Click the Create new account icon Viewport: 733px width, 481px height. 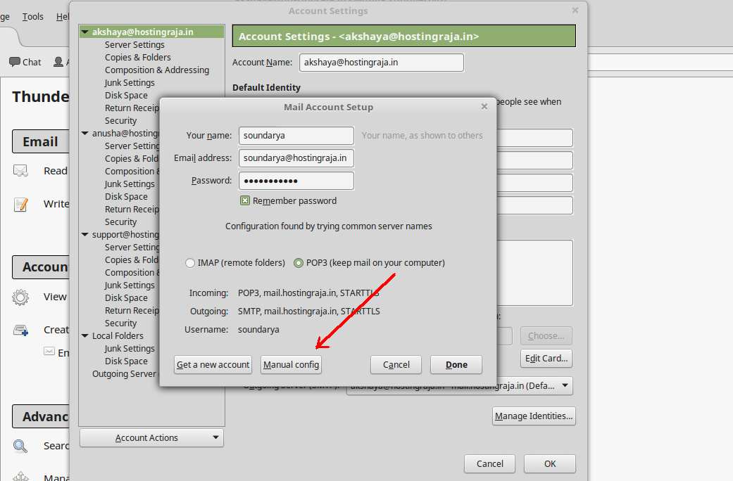20,331
